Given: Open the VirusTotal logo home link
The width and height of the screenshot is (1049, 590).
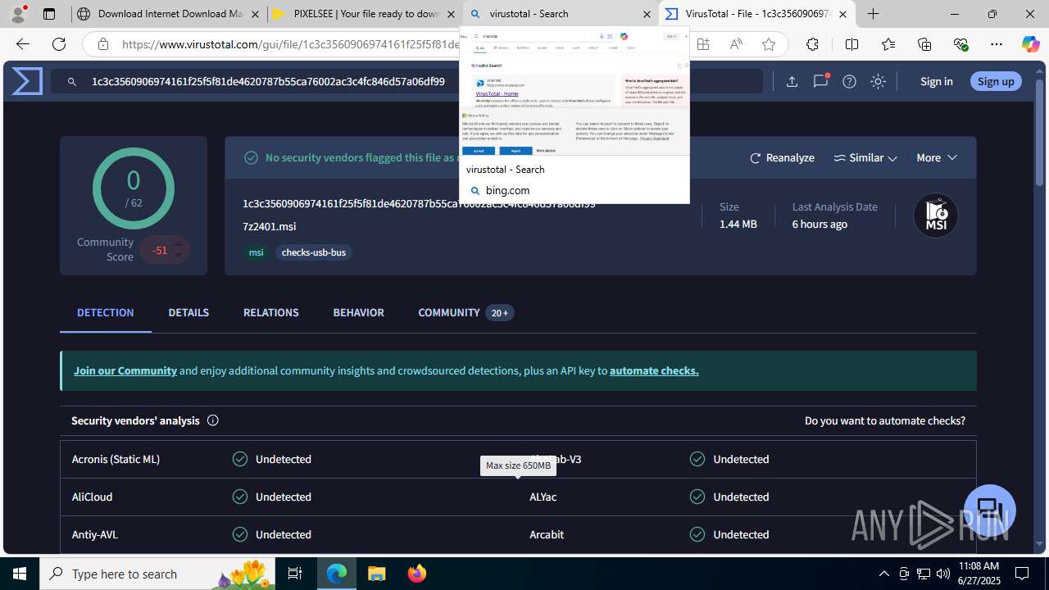Looking at the screenshot, I should [x=27, y=81].
